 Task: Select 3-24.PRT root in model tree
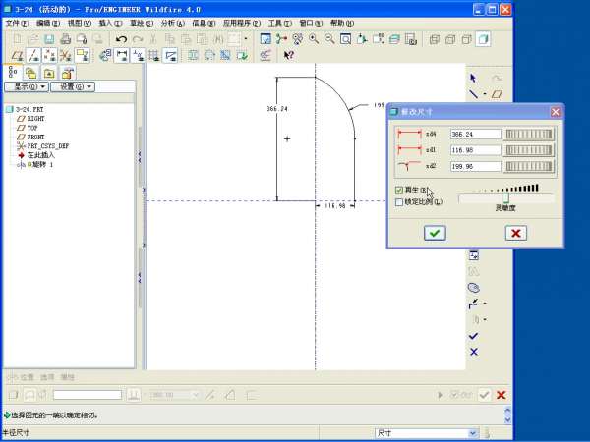(x=29, y=109)
